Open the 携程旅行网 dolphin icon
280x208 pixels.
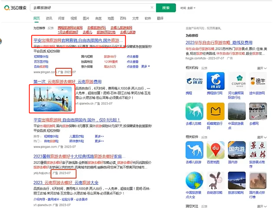point(216,81)
